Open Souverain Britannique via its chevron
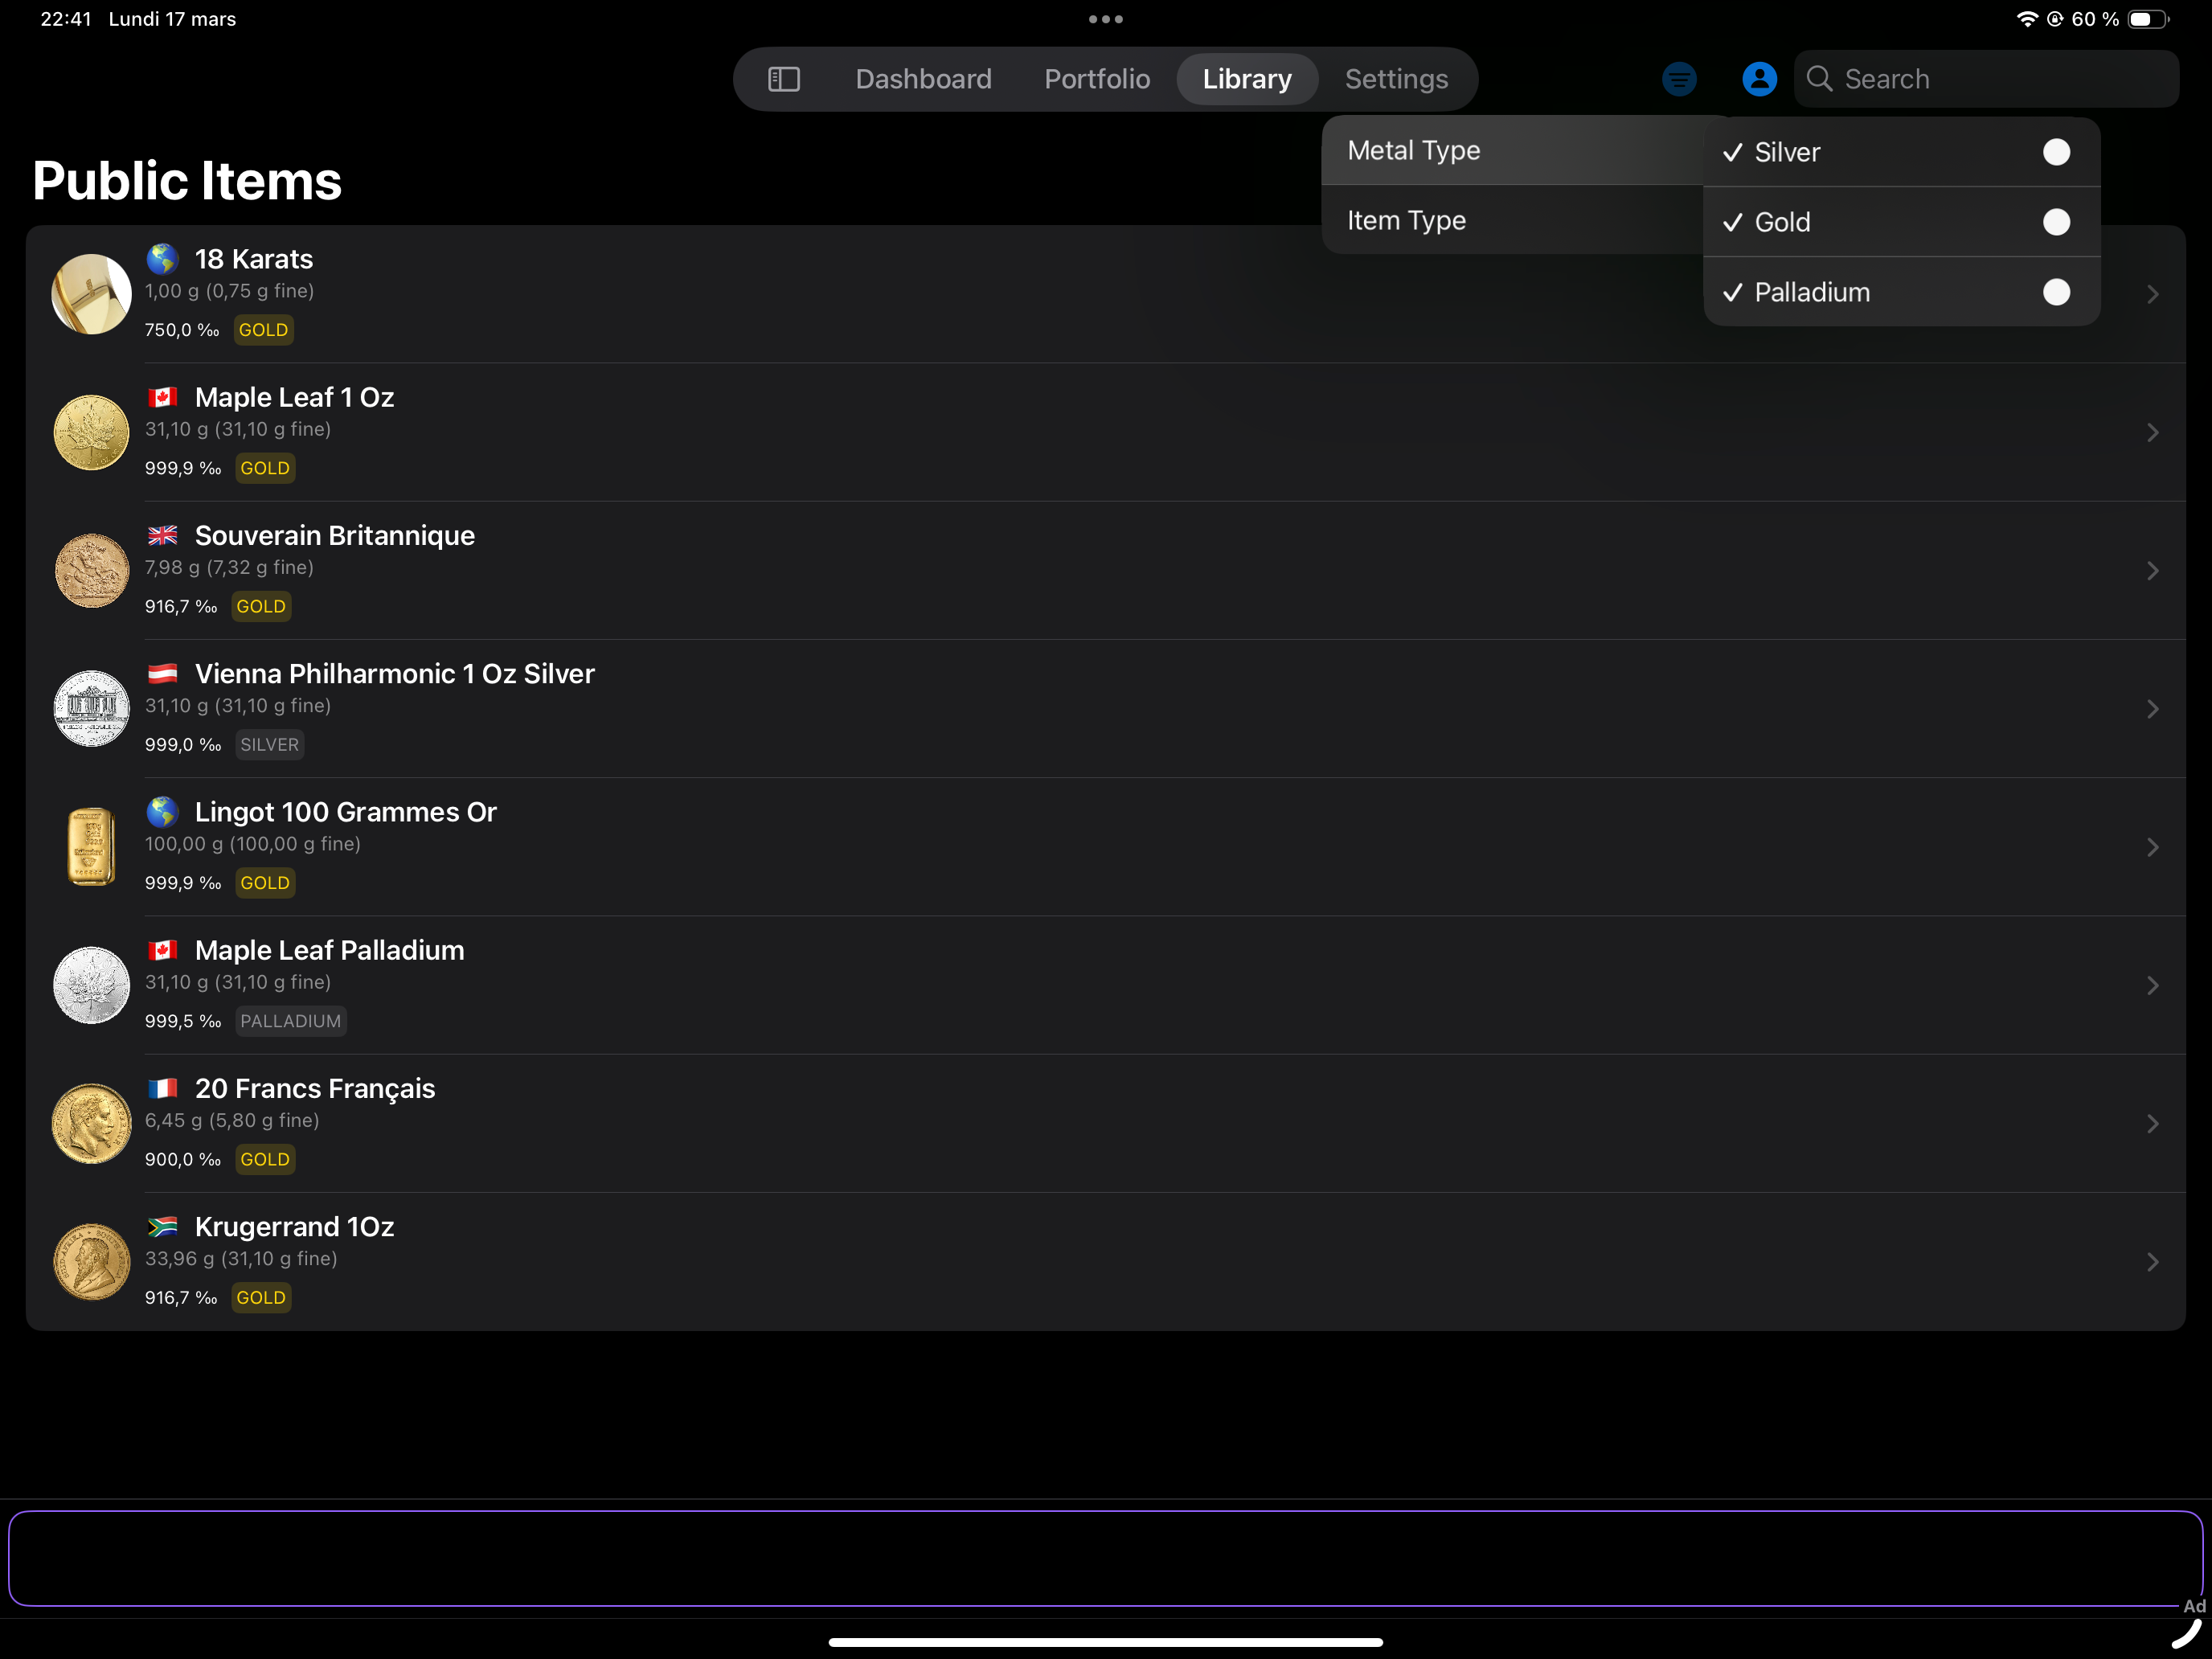Image resolution: width=2212 pixels, height=1659 pixels. click(x=2152, y=570)
